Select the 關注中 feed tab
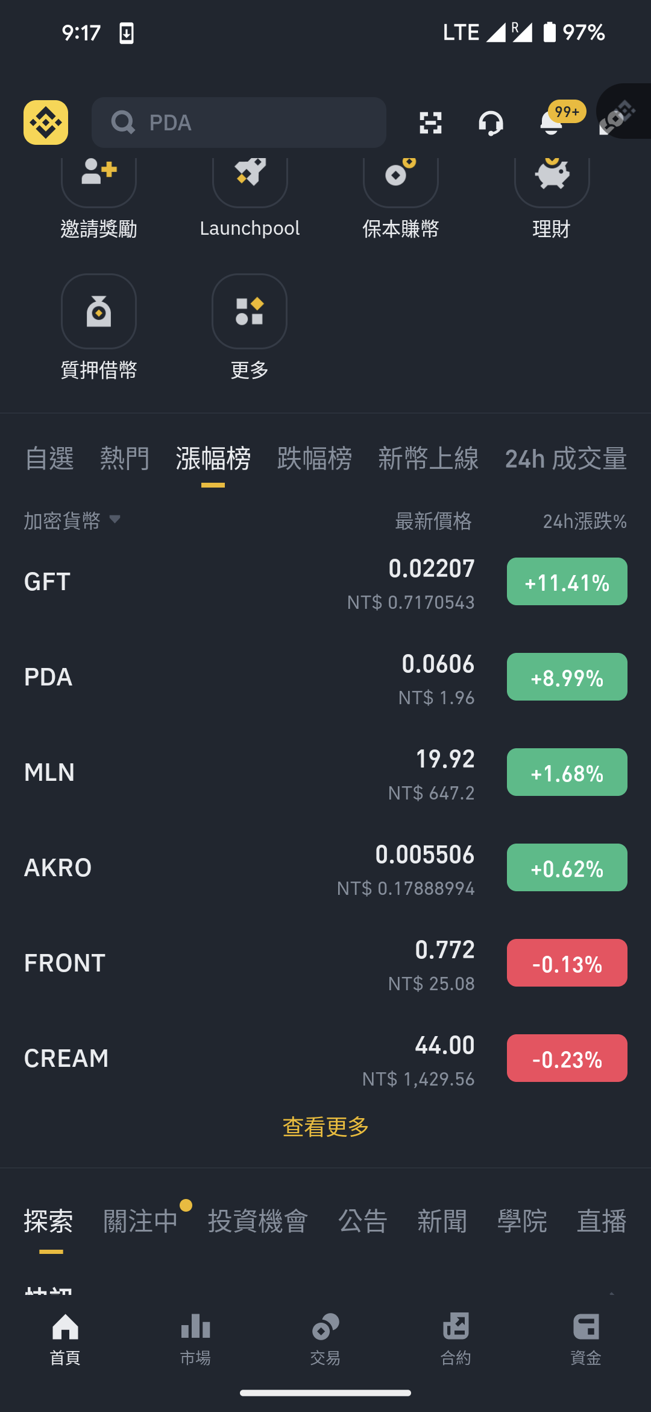 [x=140, y=1221]
